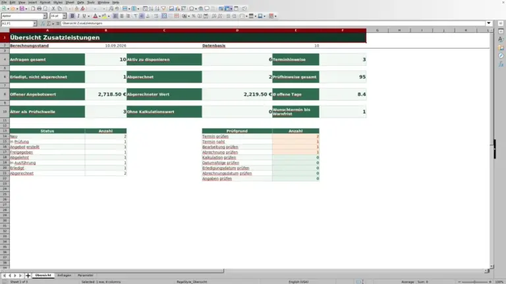Toggle Underline formatting
Viewport: 506px width, 284px height.
point(84,16)
